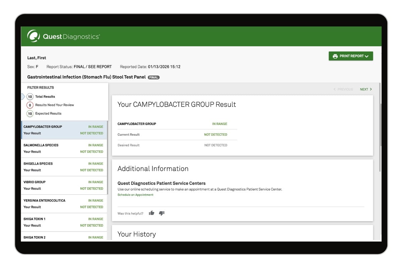Show the Yersinia Enterocolitica result

(64, 204)
